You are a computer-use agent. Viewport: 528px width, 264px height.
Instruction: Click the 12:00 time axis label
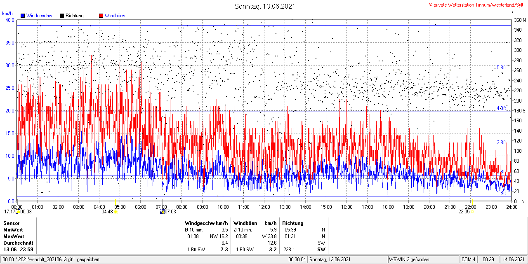point(264,207)
